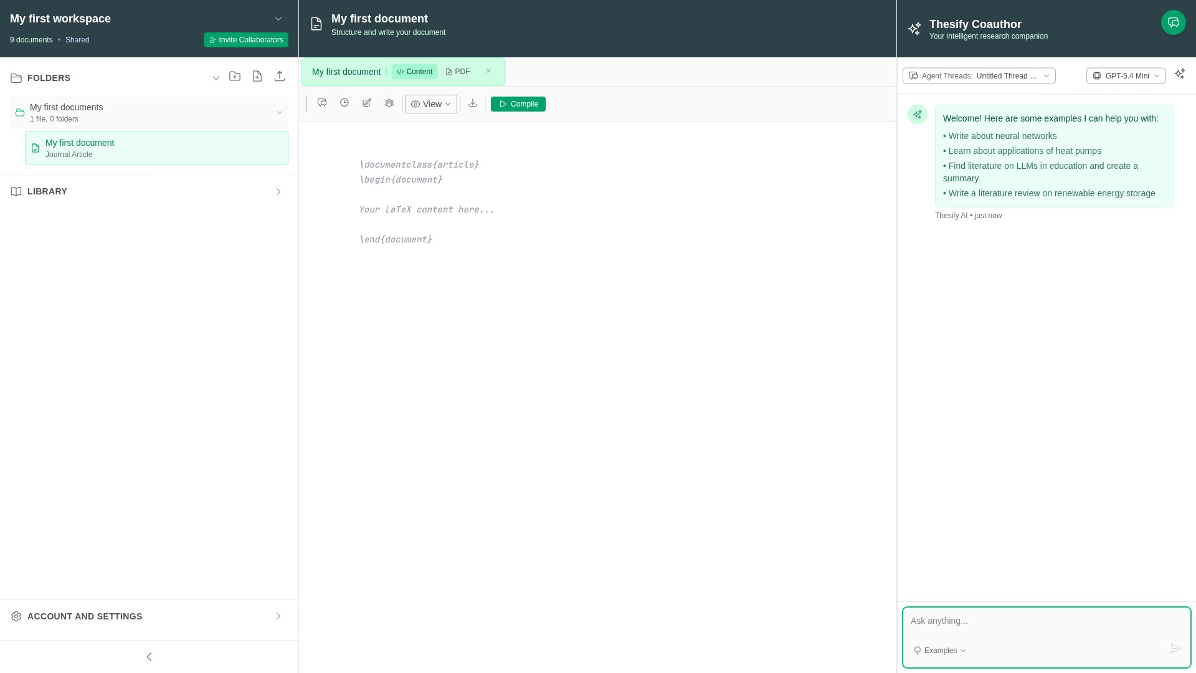Expand the Library section
Image resolution: width=1196 pixels, height=673 pixels.
pos(278,191)
